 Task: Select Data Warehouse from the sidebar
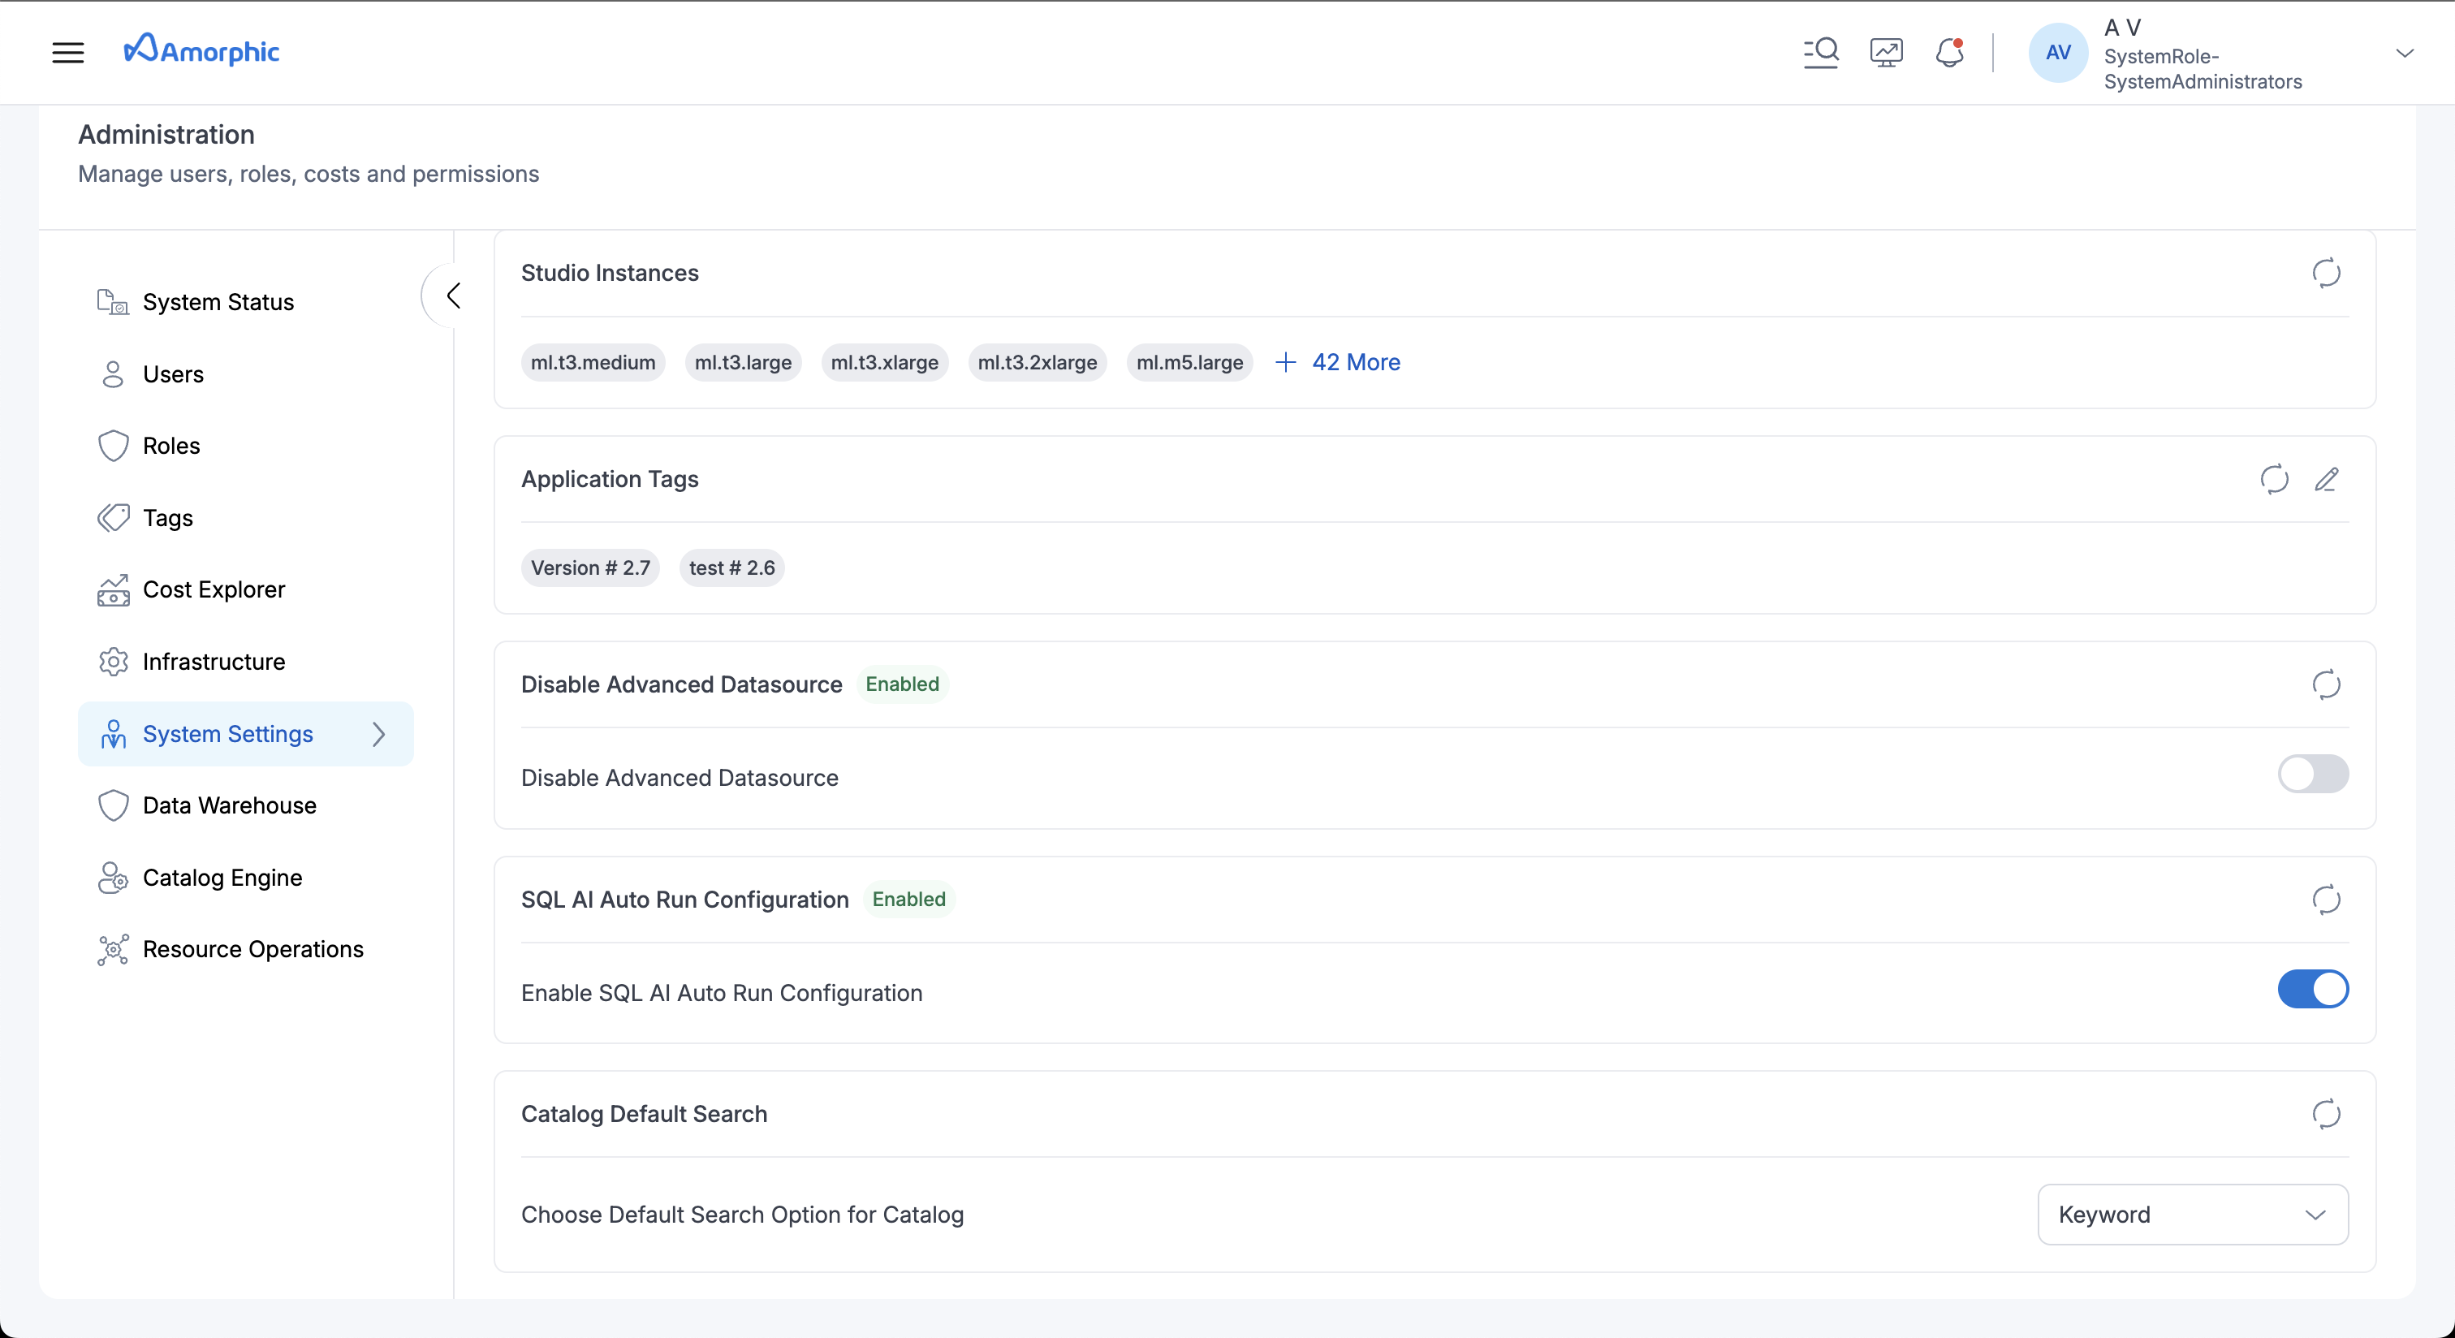(x=230, y=805)
